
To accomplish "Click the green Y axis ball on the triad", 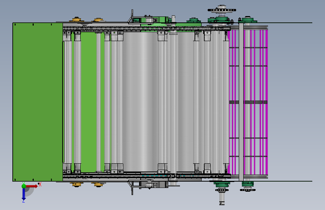I will 24,186.
